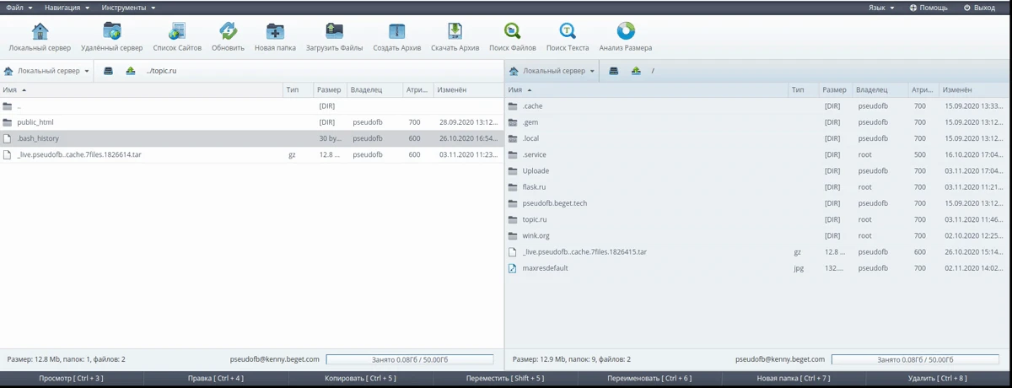Click the Скачать Архив icon
1012x388 pixels.
coord(455,32)
